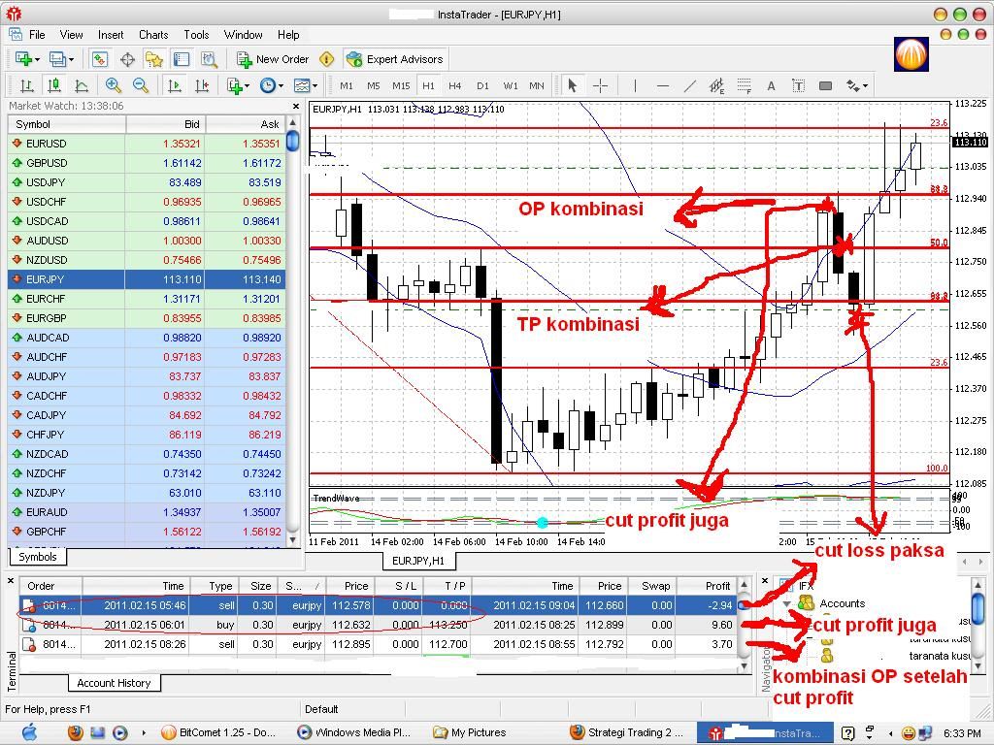Select the gray rectangle shape tool
994x745 pixels.
click(x=825, y=85)
